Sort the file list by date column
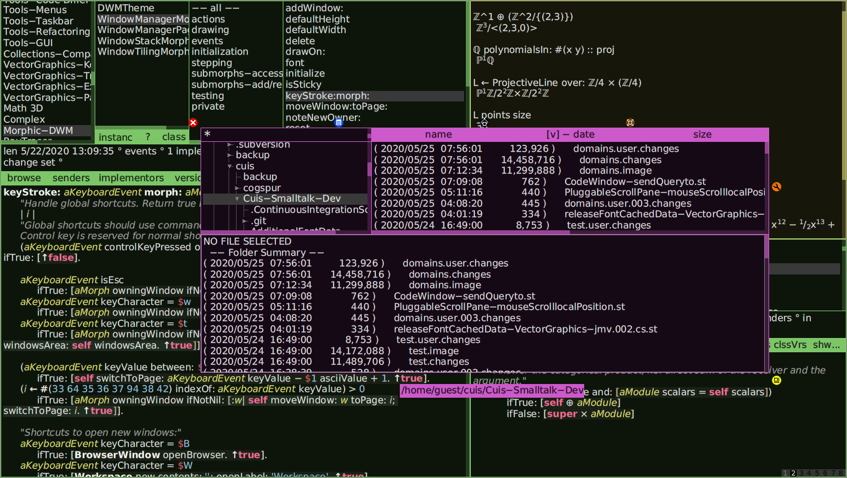The width and height of the screenshot is (847, 478). tap(570, 134)
